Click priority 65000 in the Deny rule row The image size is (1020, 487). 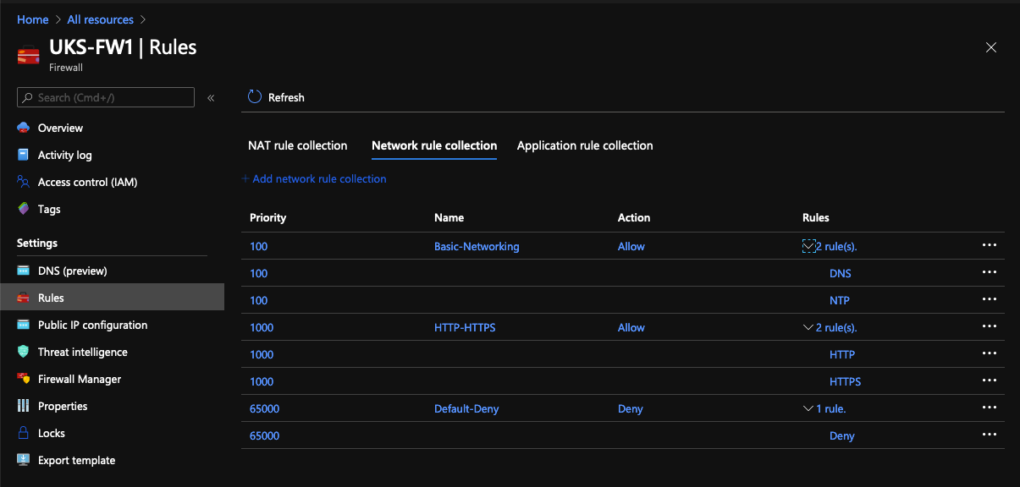(265, 435)
